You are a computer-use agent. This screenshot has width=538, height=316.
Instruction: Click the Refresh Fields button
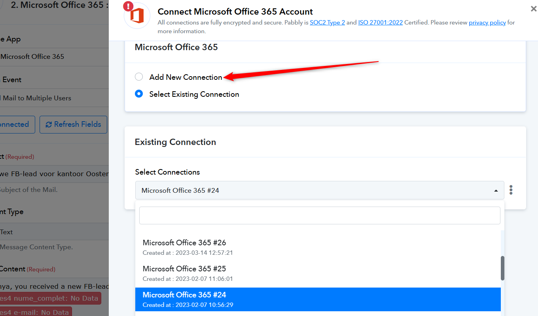click(x=74, y=124)
